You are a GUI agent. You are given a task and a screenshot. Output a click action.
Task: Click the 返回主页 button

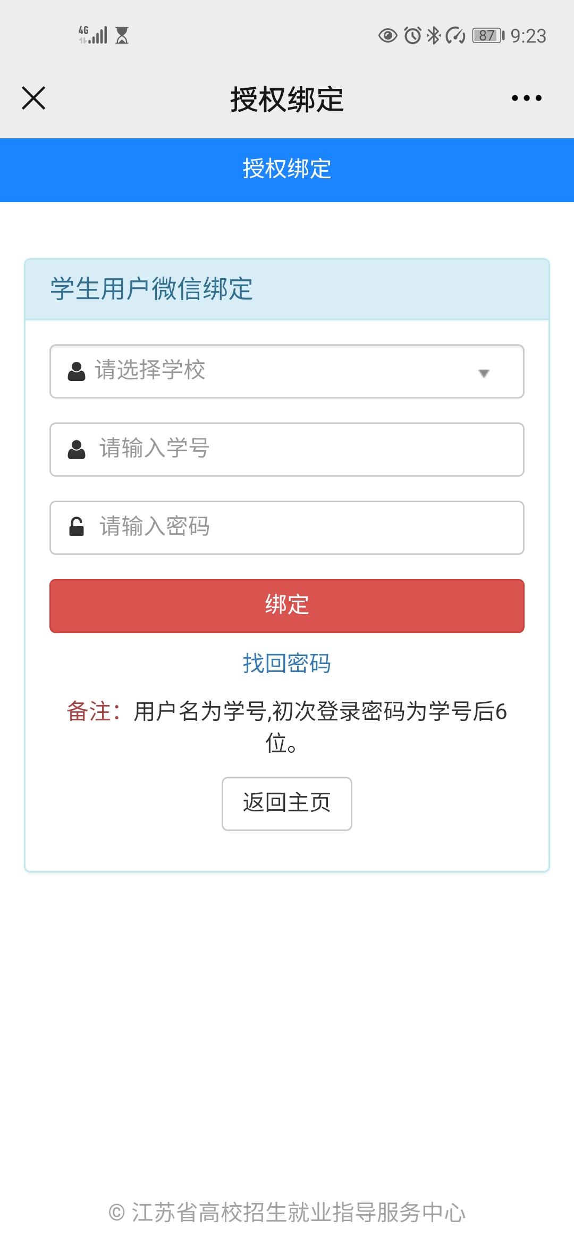(287, 803)
